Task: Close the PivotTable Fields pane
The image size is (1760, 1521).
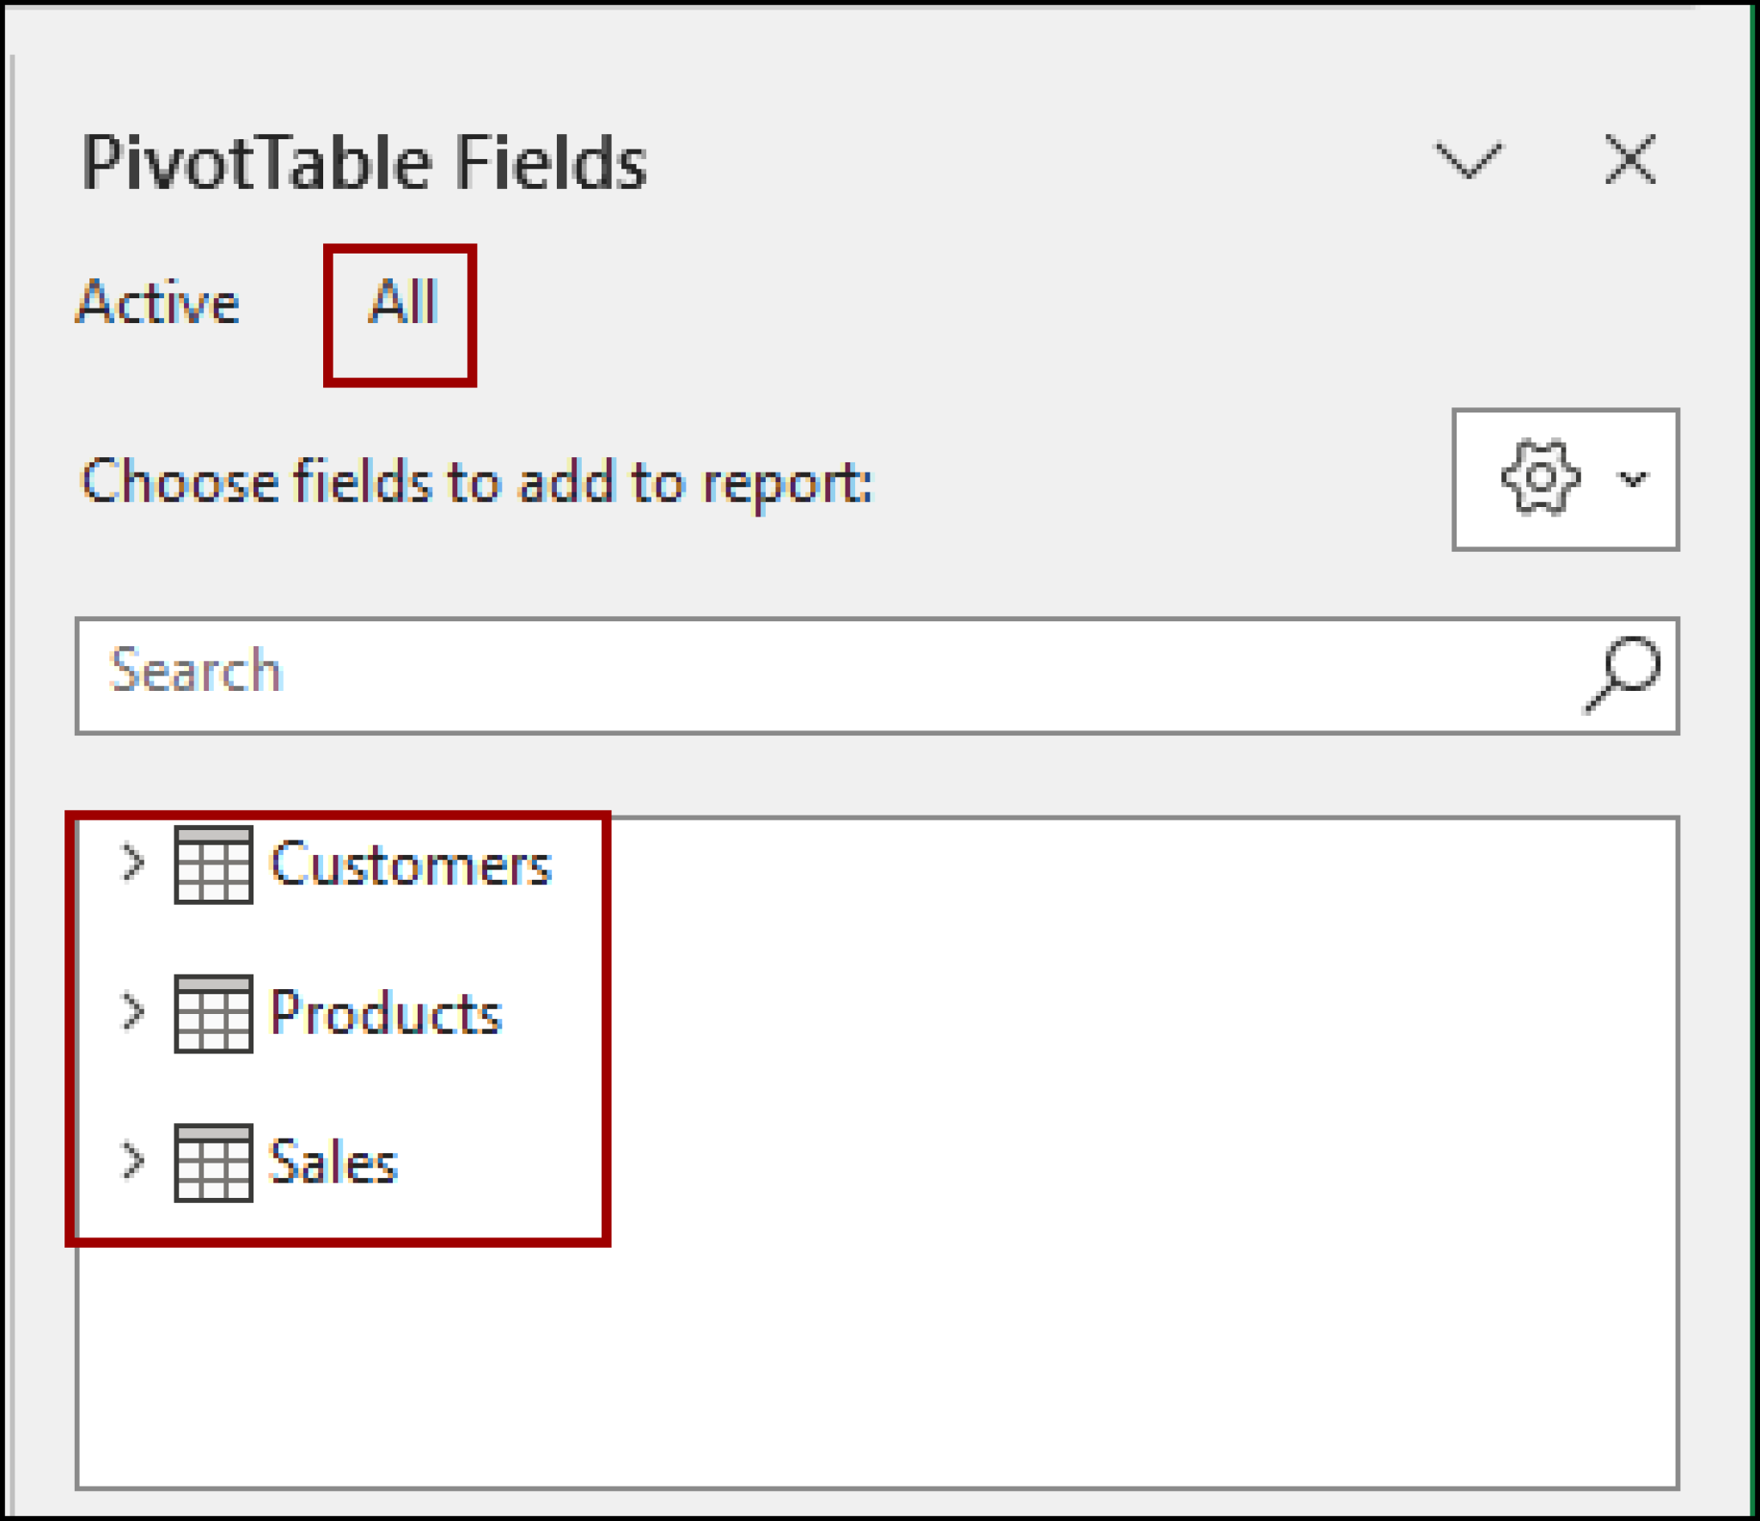Action: pyautogui.click(x=1631, y=159)
